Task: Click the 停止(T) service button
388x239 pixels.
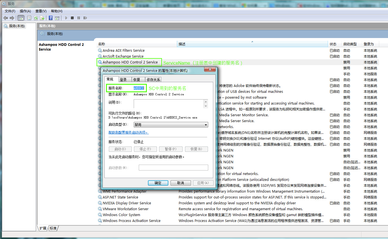Action: 145,149
